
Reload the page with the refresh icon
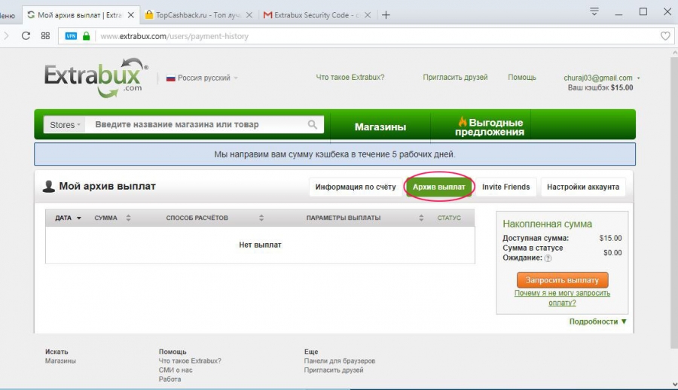[26, 36]
